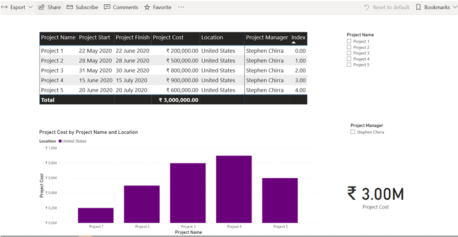Viewport: 458px width, 237px height.
Task: Click the Export arrow icon
Action: point(4,7)
